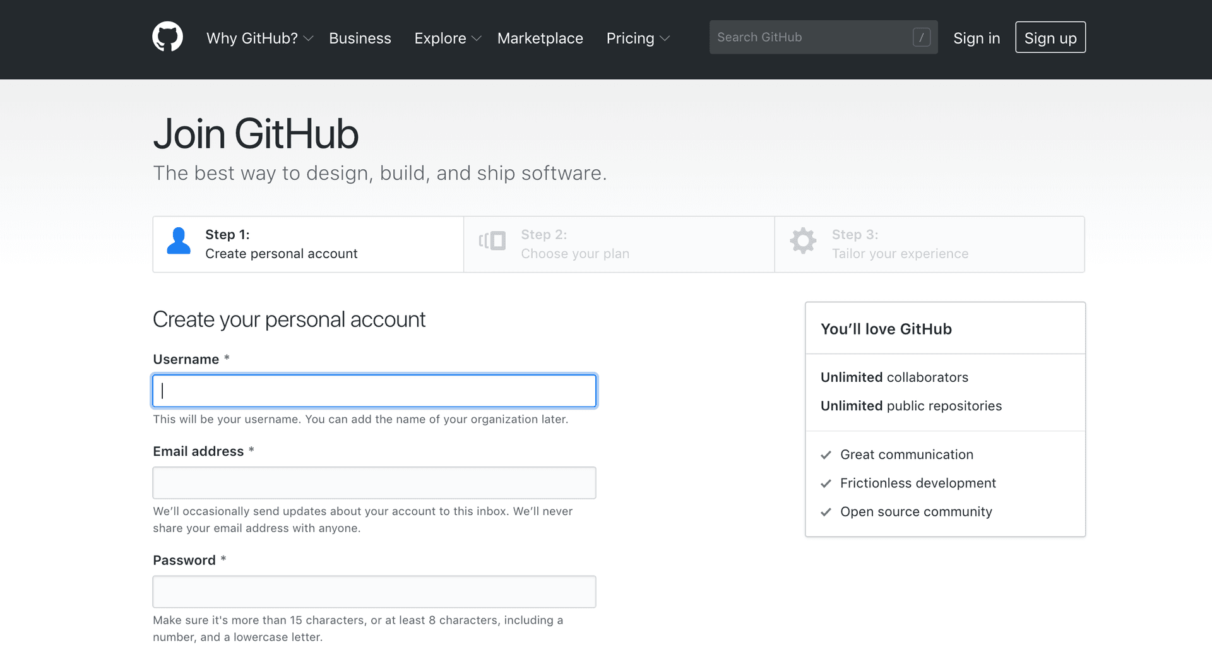The image size is (1212, 659).
Task: Go to the Marketplace menu item
Action: [540, 38]
